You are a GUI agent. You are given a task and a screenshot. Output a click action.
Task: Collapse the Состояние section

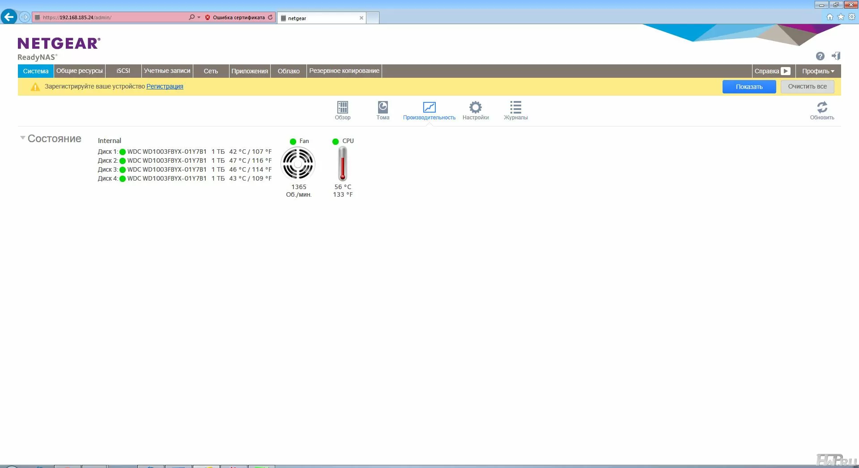click(23, 138)
